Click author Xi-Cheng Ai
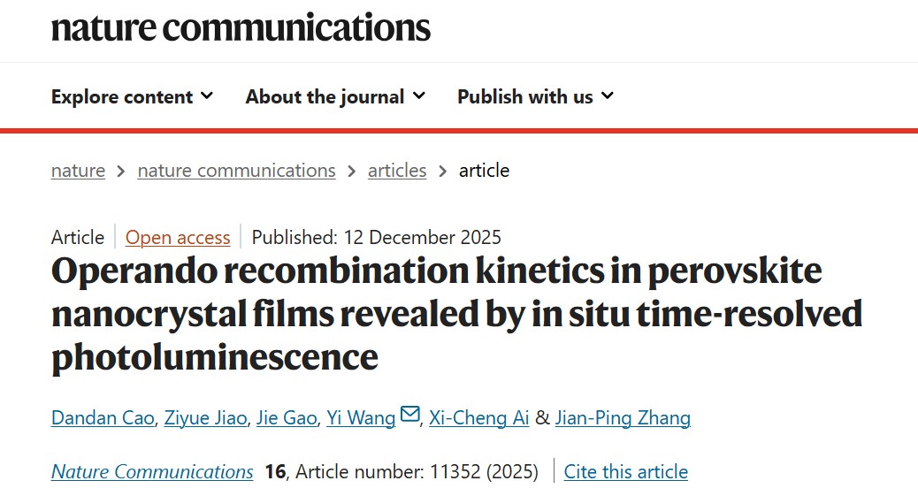 [x=478, y=418]
